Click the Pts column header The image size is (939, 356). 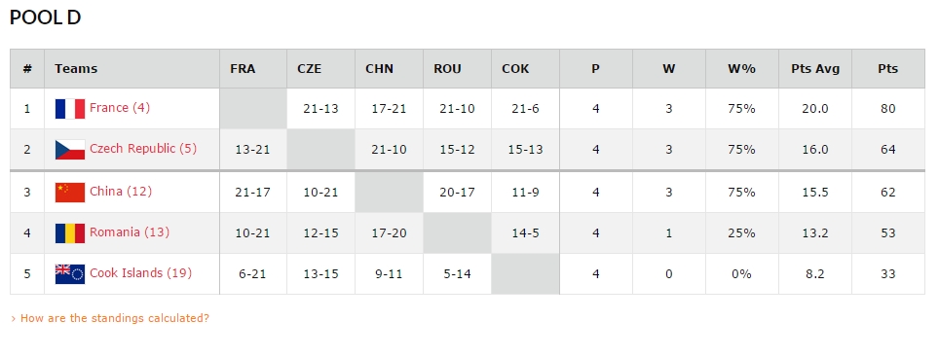click(x=888, y=69)
